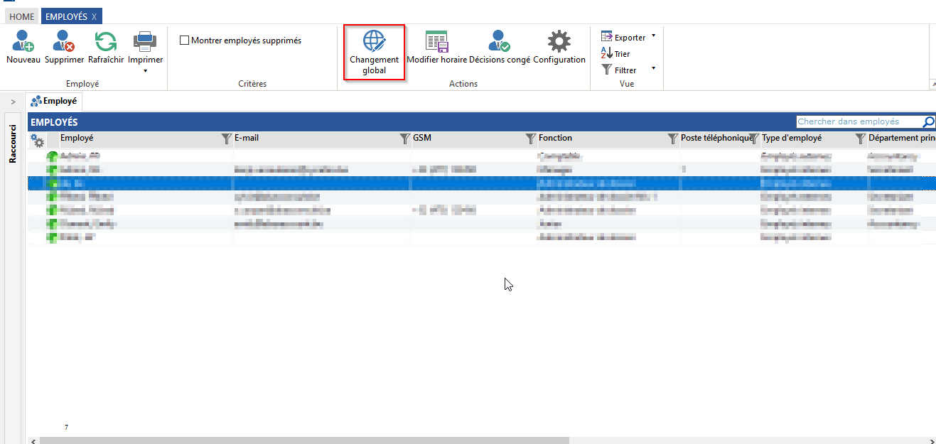Click the grid settings gears icon

(x=37, y=141)
